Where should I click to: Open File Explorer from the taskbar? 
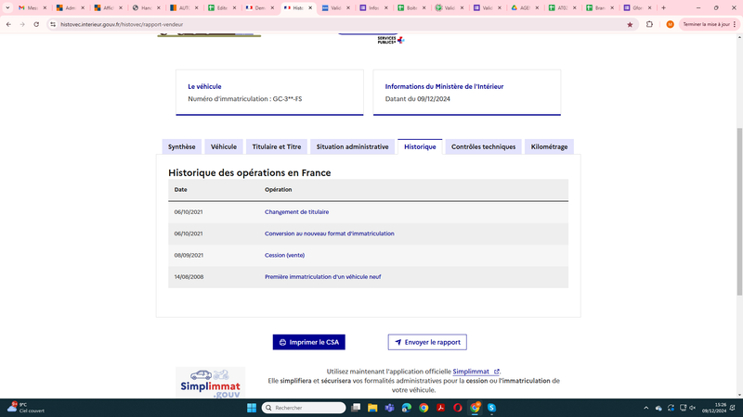tap(372, 408)
